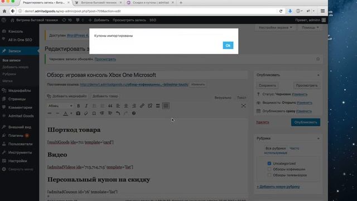Click post title input field
Viewport: 357px width, 201px height.
[x=146, y=75]
